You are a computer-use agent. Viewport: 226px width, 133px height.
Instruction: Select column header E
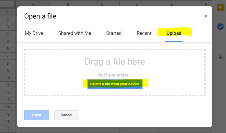click(171, 4)
